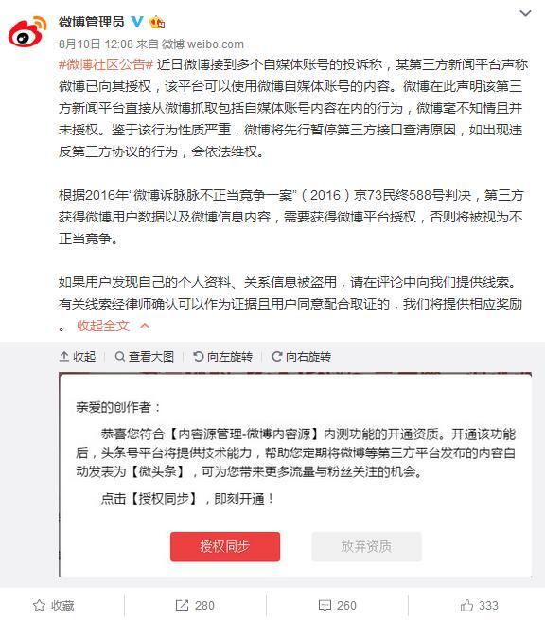The image size is (545, 620).
Task: Open the #微博社区公告# hashtag topic
Action: [x=106, y=64]
